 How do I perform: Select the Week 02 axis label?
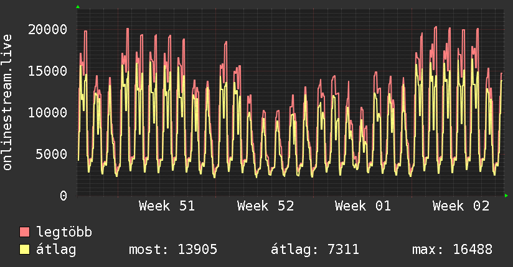pos(461,206)
